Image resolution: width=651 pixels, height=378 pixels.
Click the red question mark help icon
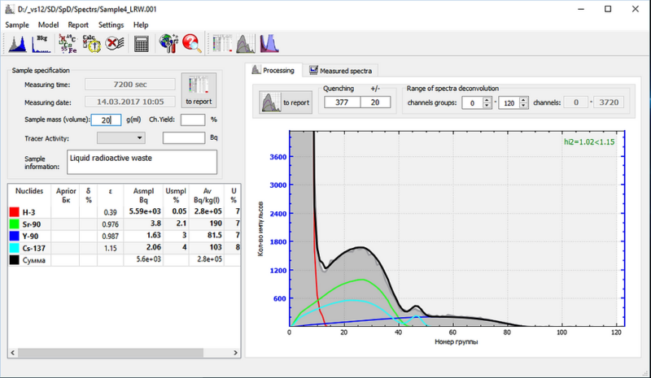(192, 44)
